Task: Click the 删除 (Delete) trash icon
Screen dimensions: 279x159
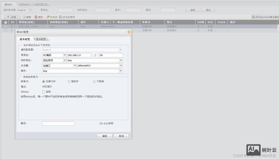Action: coord(36,17)
